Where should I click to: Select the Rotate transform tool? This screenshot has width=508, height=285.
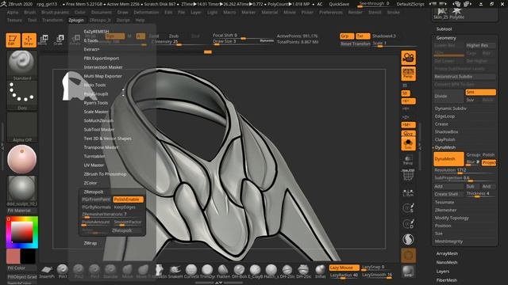pos(75,40)
